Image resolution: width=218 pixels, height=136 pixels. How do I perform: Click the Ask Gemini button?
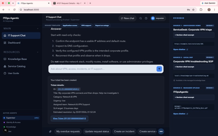[x=209, y=3]
